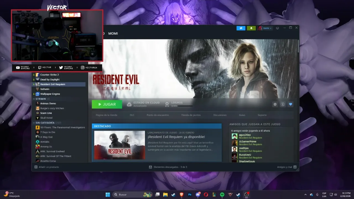This screenshot has height=199, width=354.
Task: Open game settings gear icon
Action: [x=275, y=104]
